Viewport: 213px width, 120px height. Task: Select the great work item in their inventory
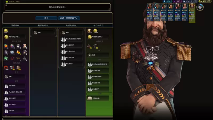tap(98, 98)
